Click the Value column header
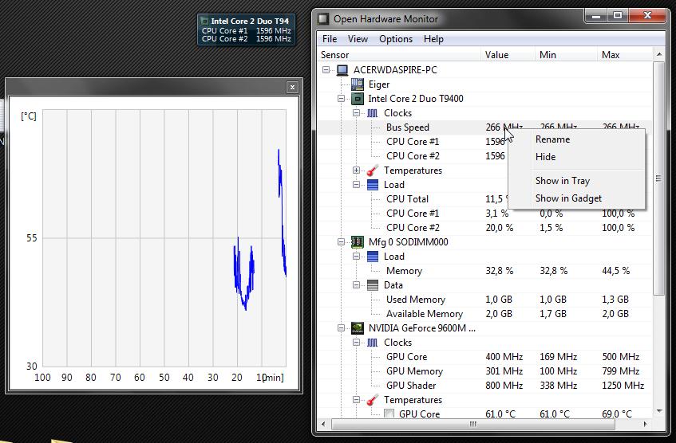This screenshot has width=676, height=443. tap(508, 55)
